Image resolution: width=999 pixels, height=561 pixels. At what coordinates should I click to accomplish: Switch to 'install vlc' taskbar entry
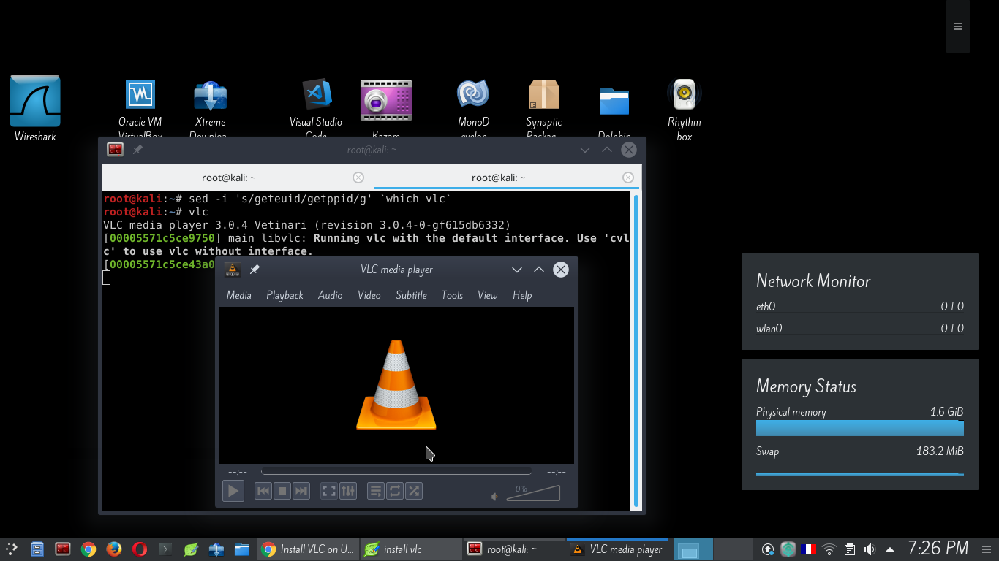click(411, 549)
